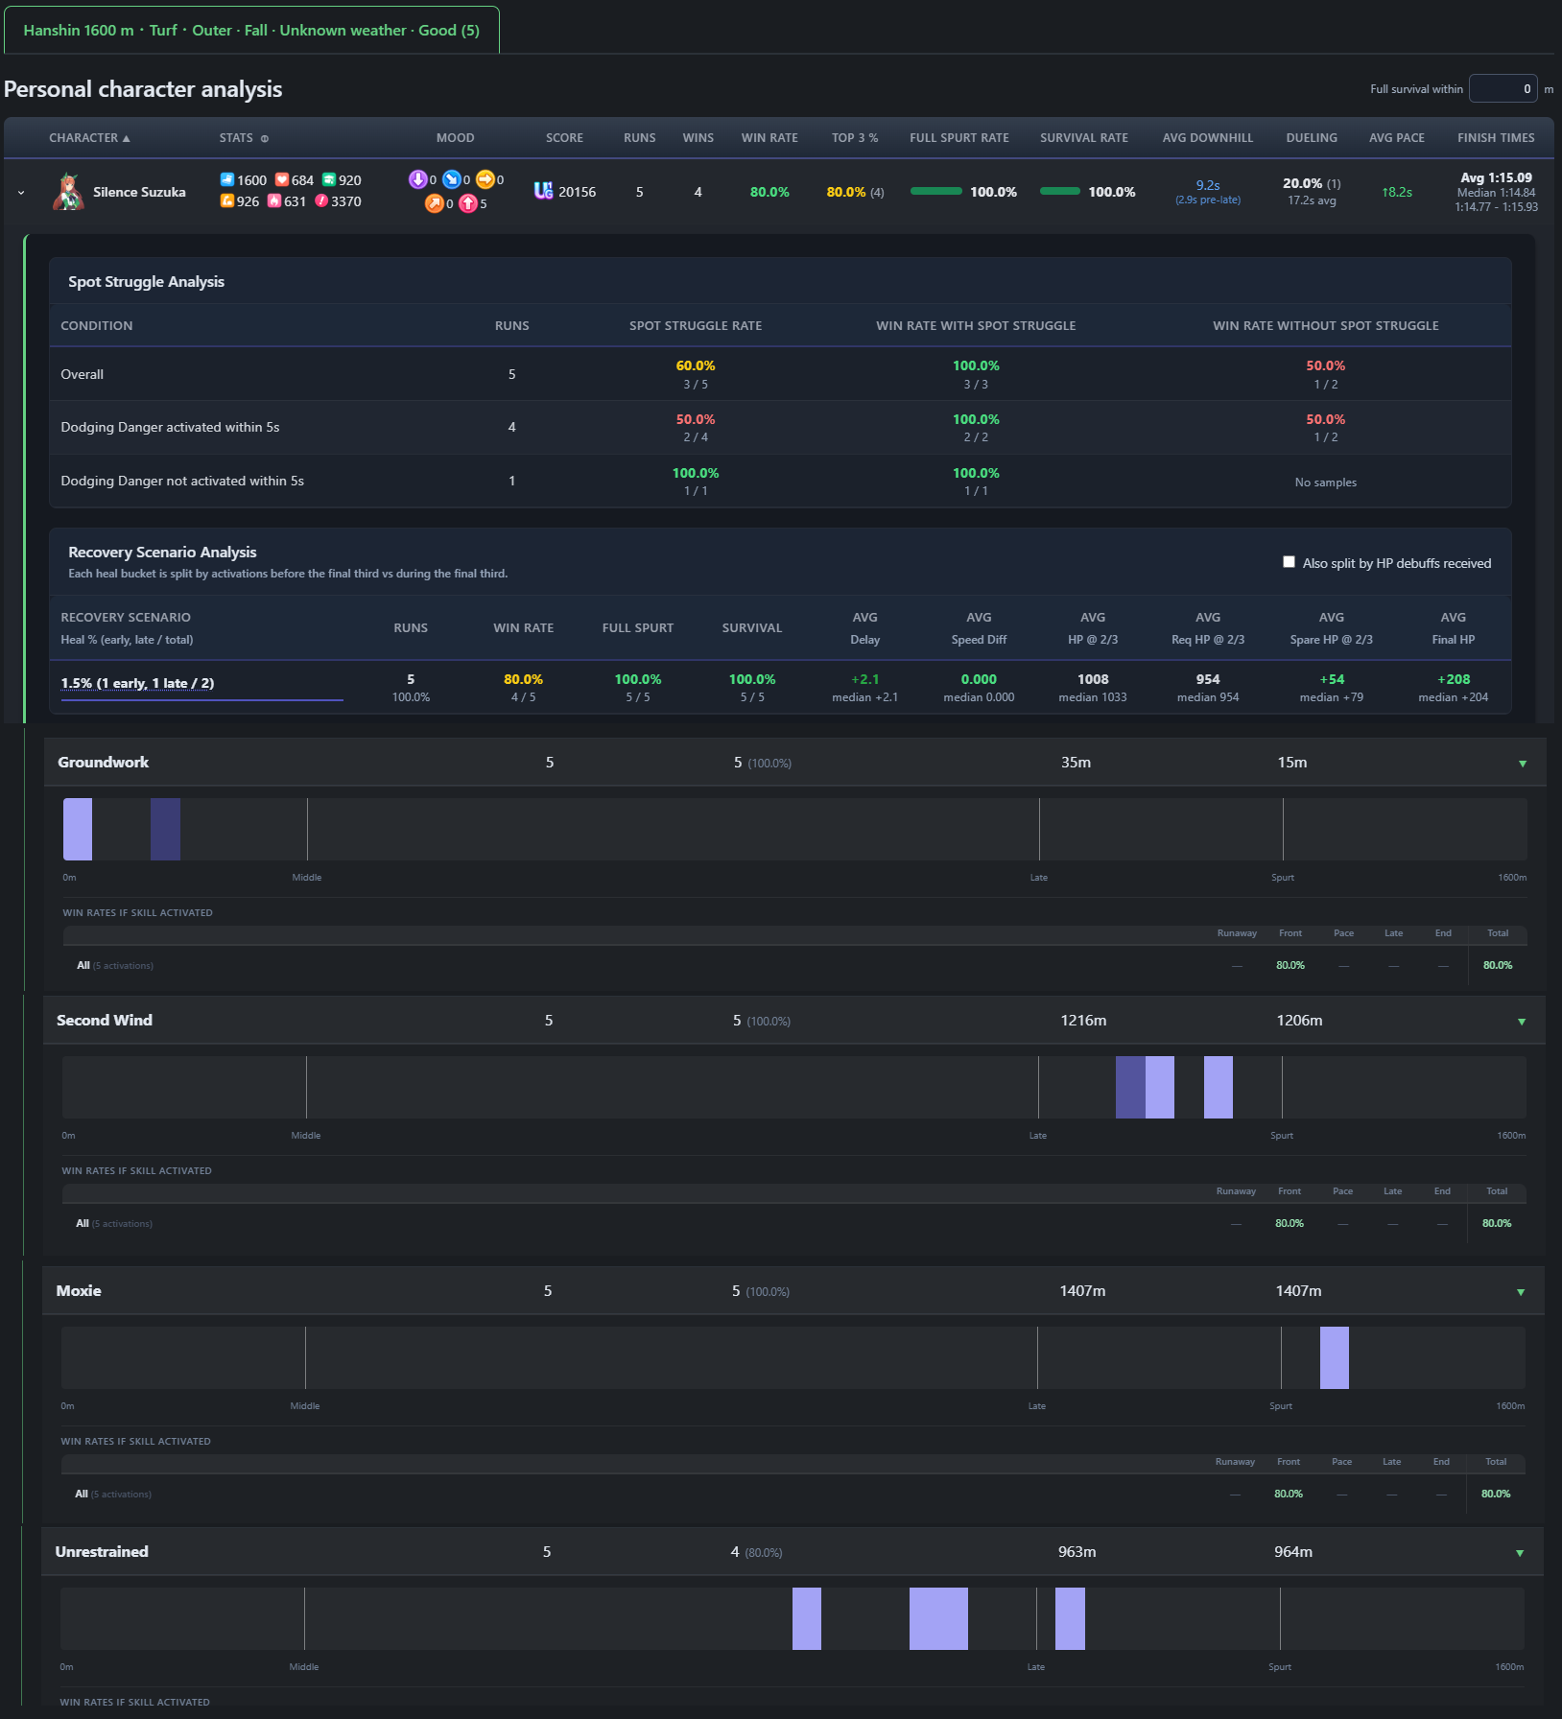The width and height of the screenshot is (1562, 1719).
Task: Click the info icon beside STATS header
Action: point(265,138)
